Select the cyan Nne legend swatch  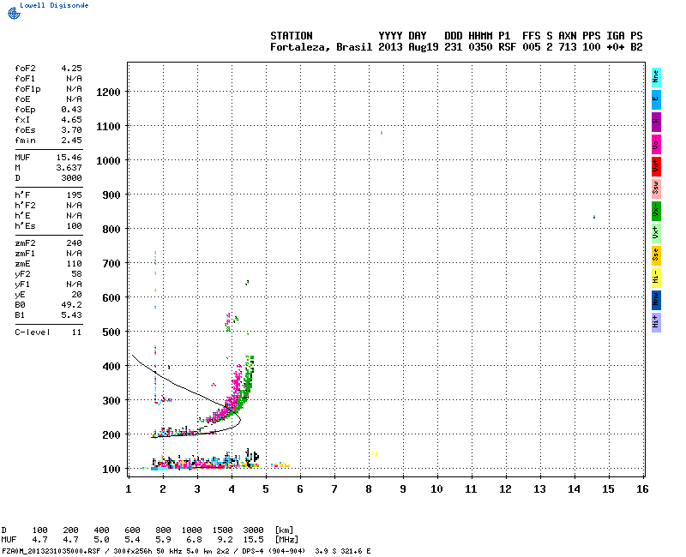click(x=656, y=78)
